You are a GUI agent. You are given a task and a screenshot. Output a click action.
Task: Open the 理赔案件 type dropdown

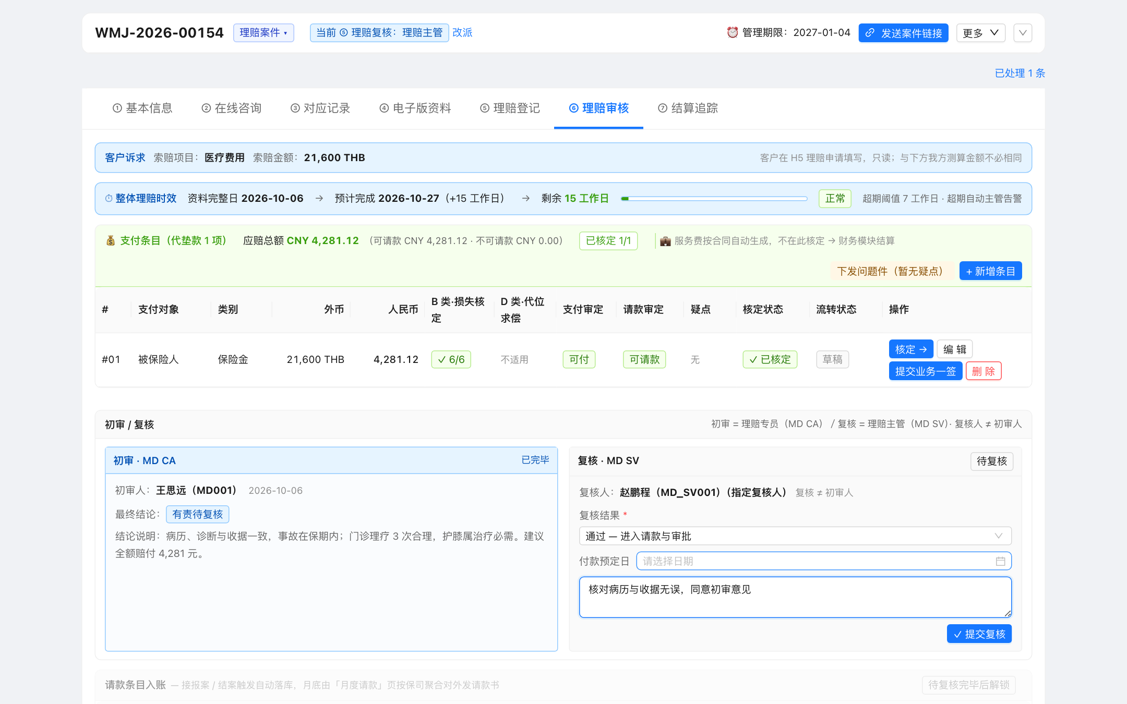pyautogui.click(x=263, y=32)
